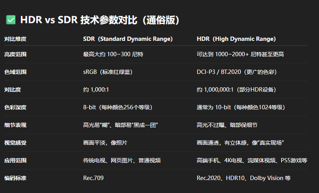Click the cell '可达到 1000~2000+ 尼特甚至更高'
Image resolution: width=319 pixels, height=193 pixels.
click(x=240, y=54)
